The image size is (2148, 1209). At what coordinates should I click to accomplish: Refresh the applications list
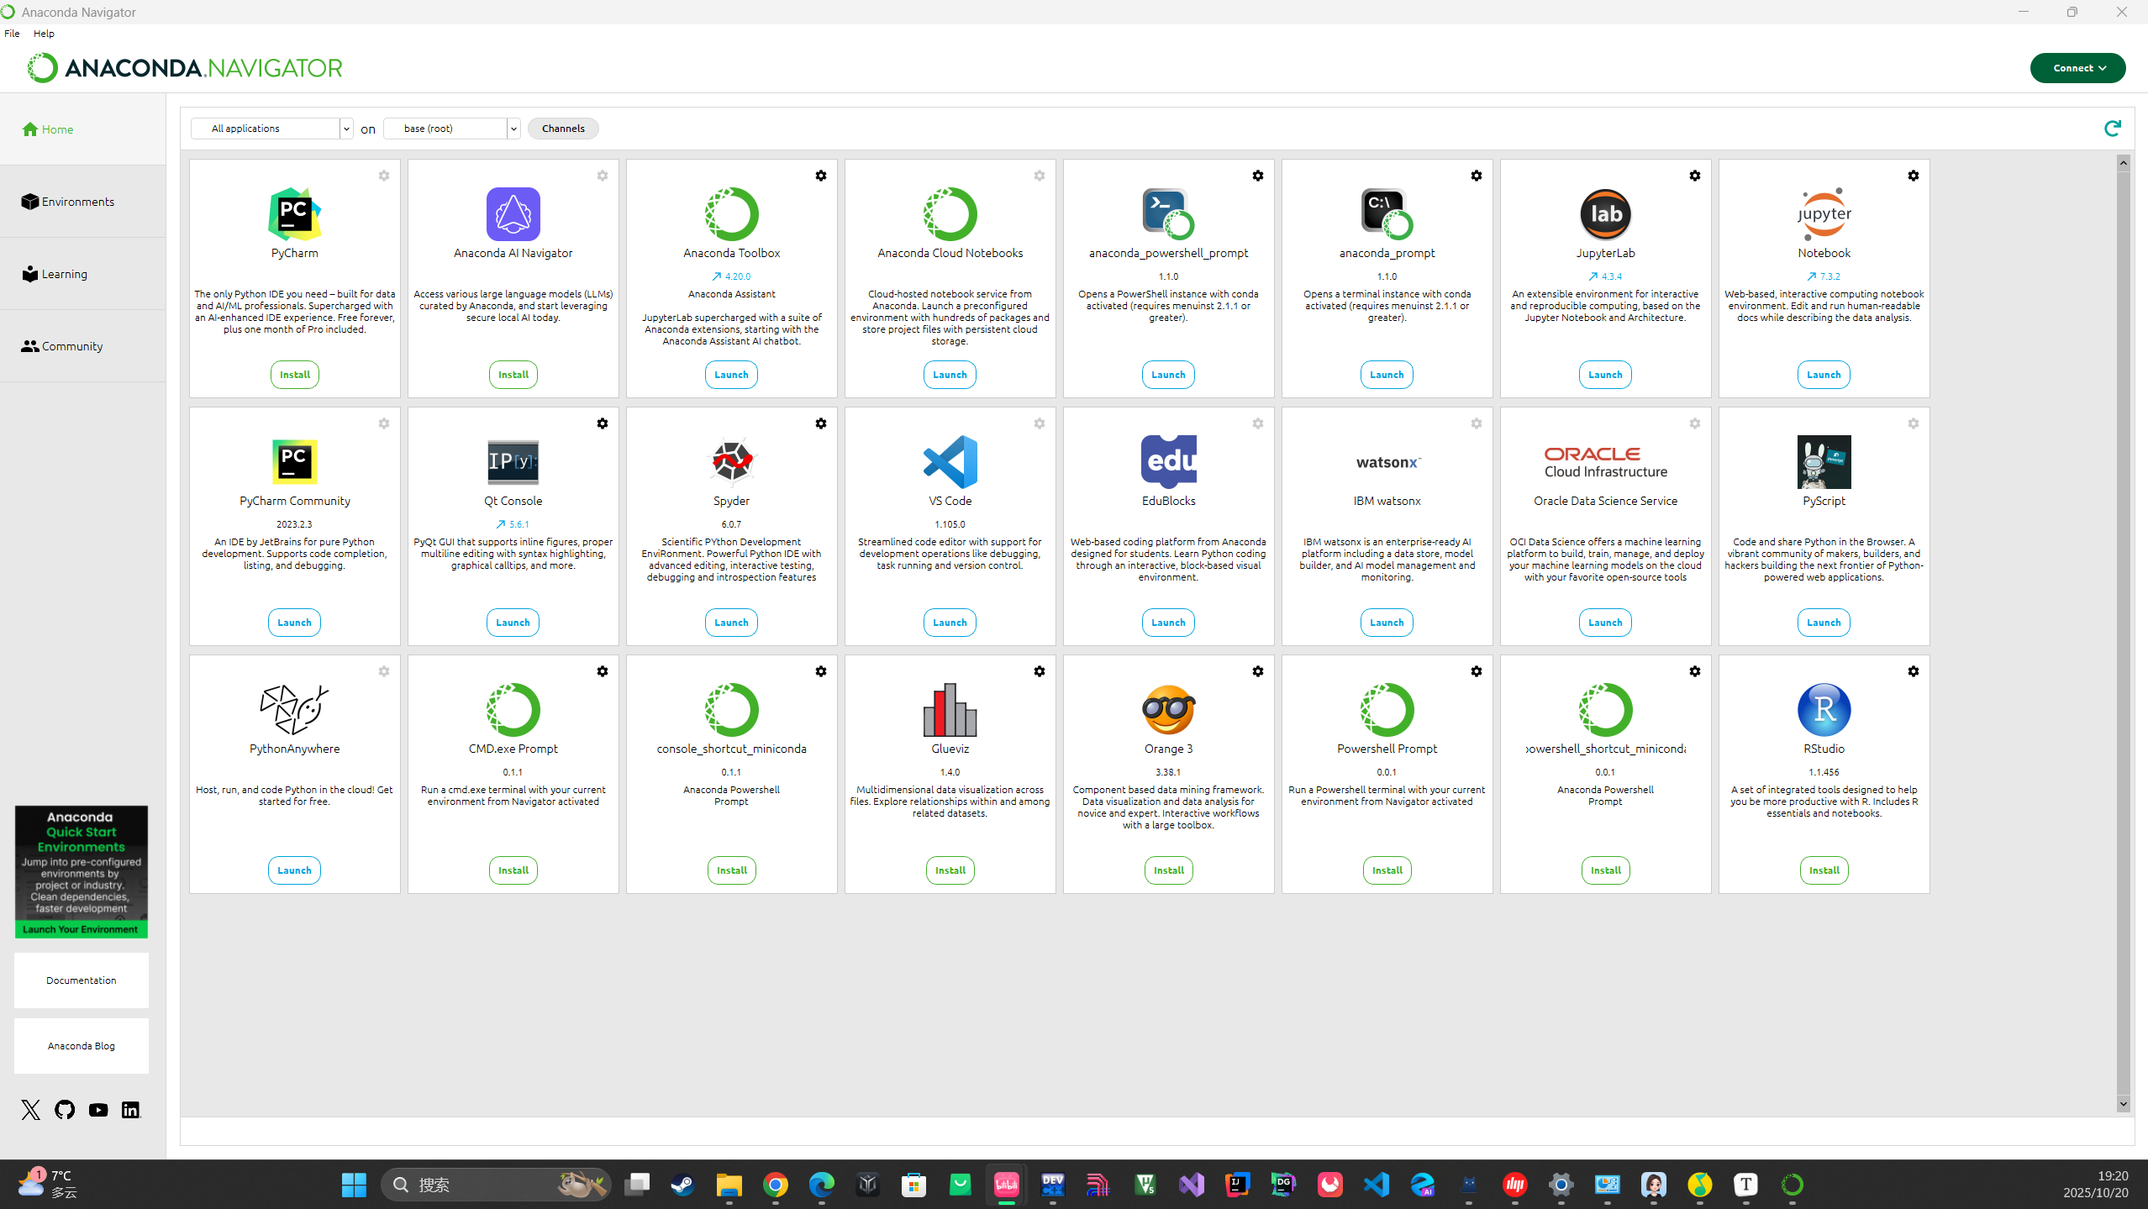2112,128
